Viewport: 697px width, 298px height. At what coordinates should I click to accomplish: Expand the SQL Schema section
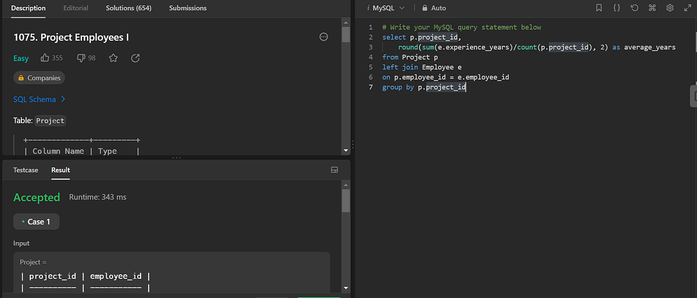click(39, 99)
